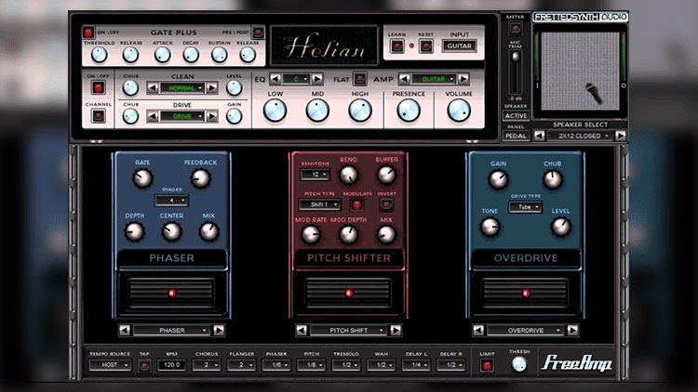Image resolution: width=698 pixels, height=392 pixels.
Task: Click the microphone on the speaker cabinet
Action: (594, 93)
